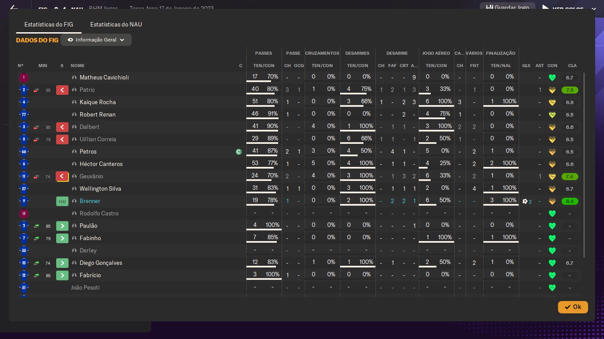Image resolution: width=604 pixels, height=339 pixels.
Task: Click the JOGO AÉREO column group header
Action: click(x=436, y=53)
